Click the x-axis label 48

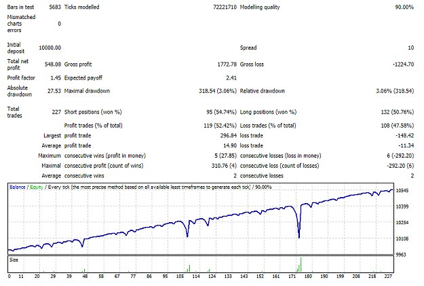[85, 276]
